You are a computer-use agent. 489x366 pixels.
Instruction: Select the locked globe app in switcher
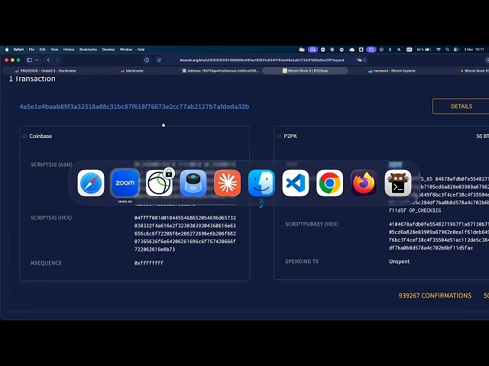(x=159, y=183)
